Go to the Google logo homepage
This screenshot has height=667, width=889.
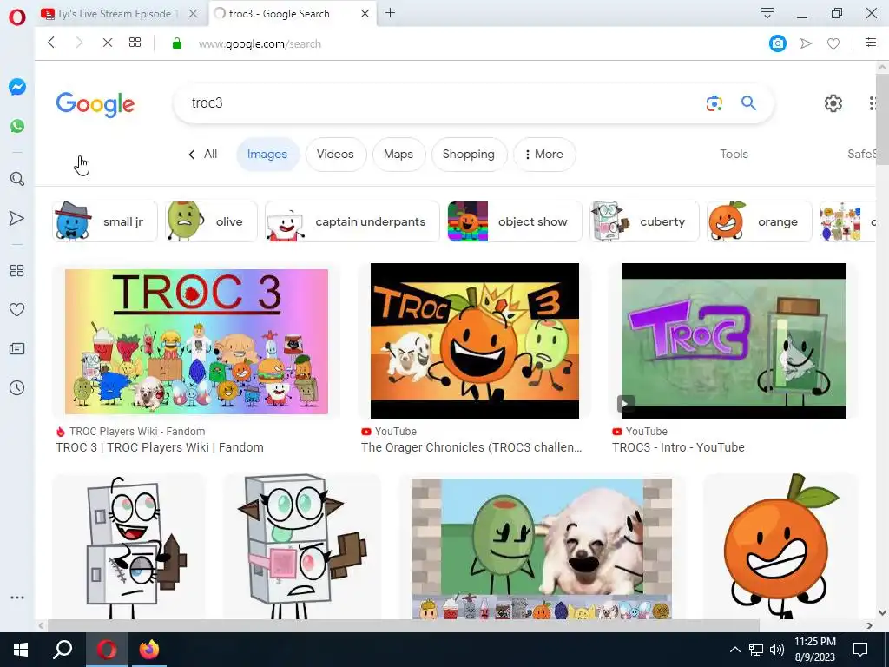point(95,104)
